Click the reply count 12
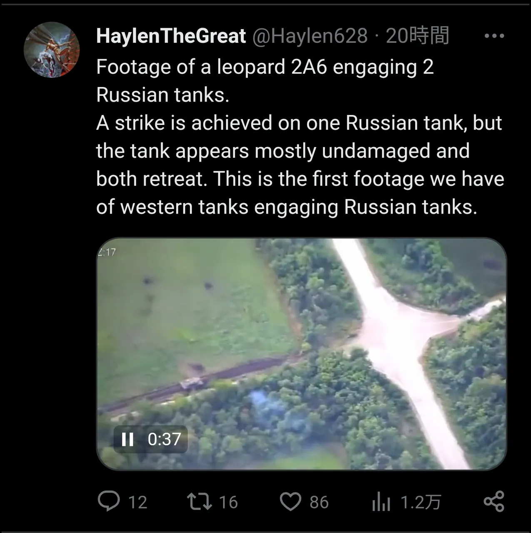The image size is (531, 533). pyautogui.click(x=138, y=502)
